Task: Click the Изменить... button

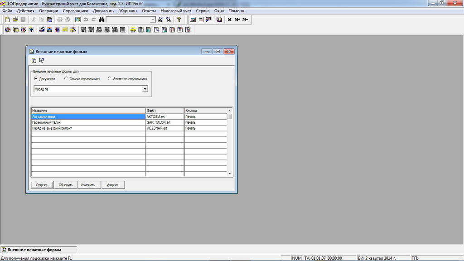Action: point(89,185)
